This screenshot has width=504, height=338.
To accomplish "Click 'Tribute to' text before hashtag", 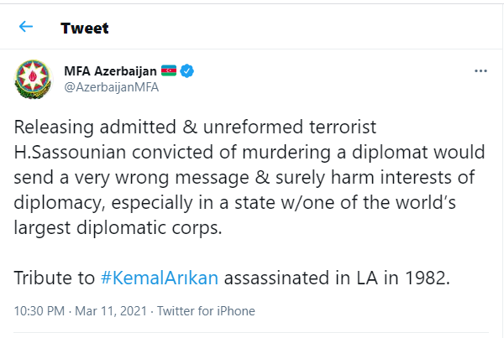I will point(55,278).
